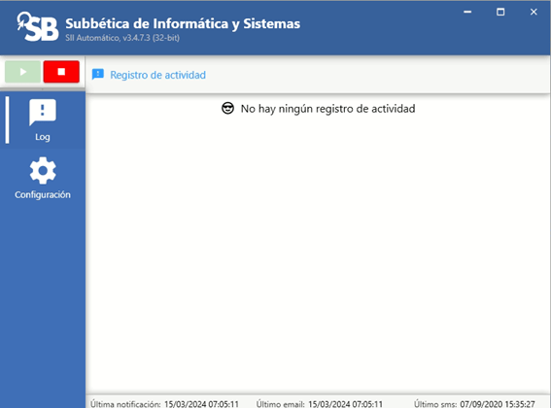551x408 pixels.
Task: Open the Configuración gear icon
Action: (43, 170)
